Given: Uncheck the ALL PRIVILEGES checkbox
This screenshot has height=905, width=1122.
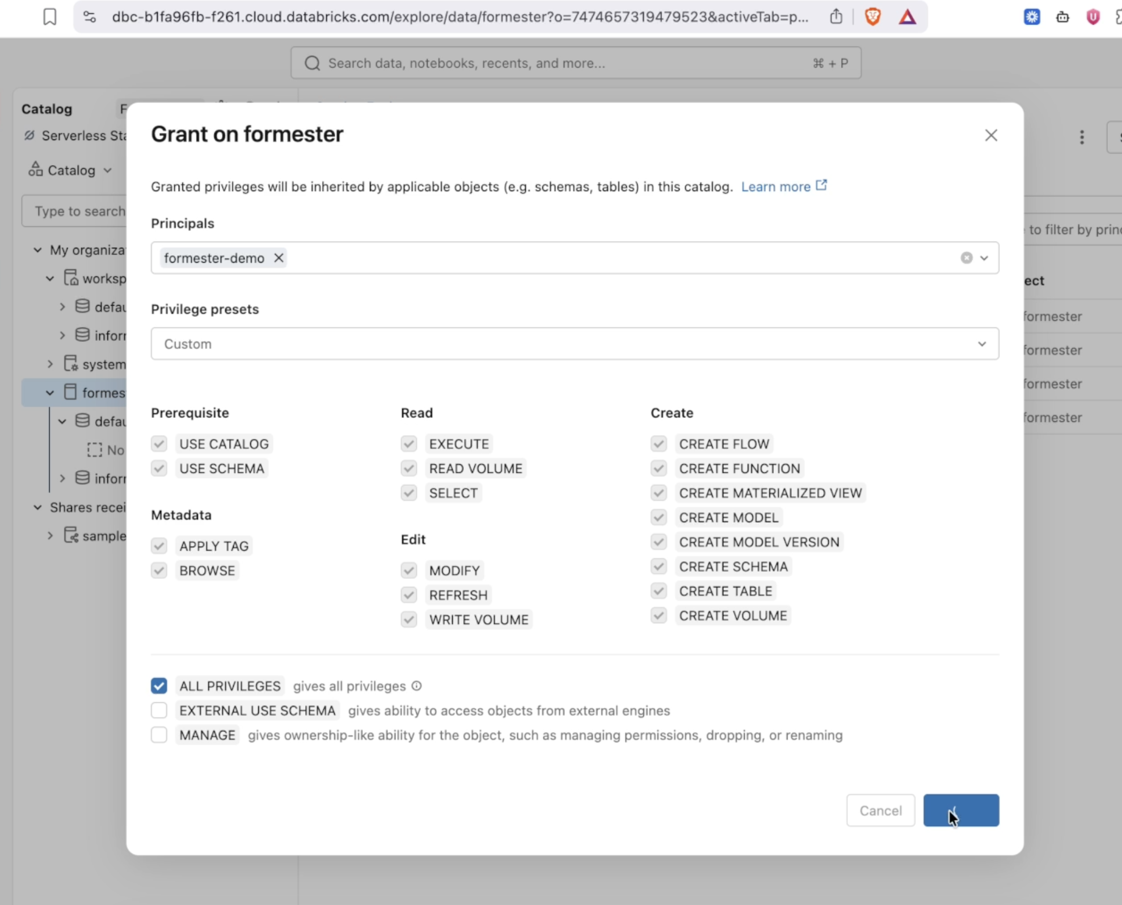Looking at the screenshot, I should (159, 686).
